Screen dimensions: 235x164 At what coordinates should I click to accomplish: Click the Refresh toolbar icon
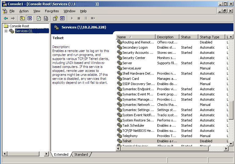39,18
